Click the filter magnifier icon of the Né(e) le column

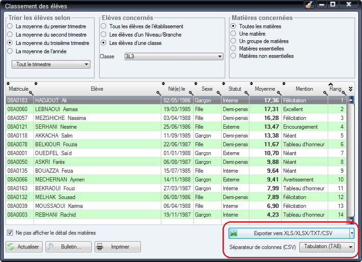pos(191,93)
